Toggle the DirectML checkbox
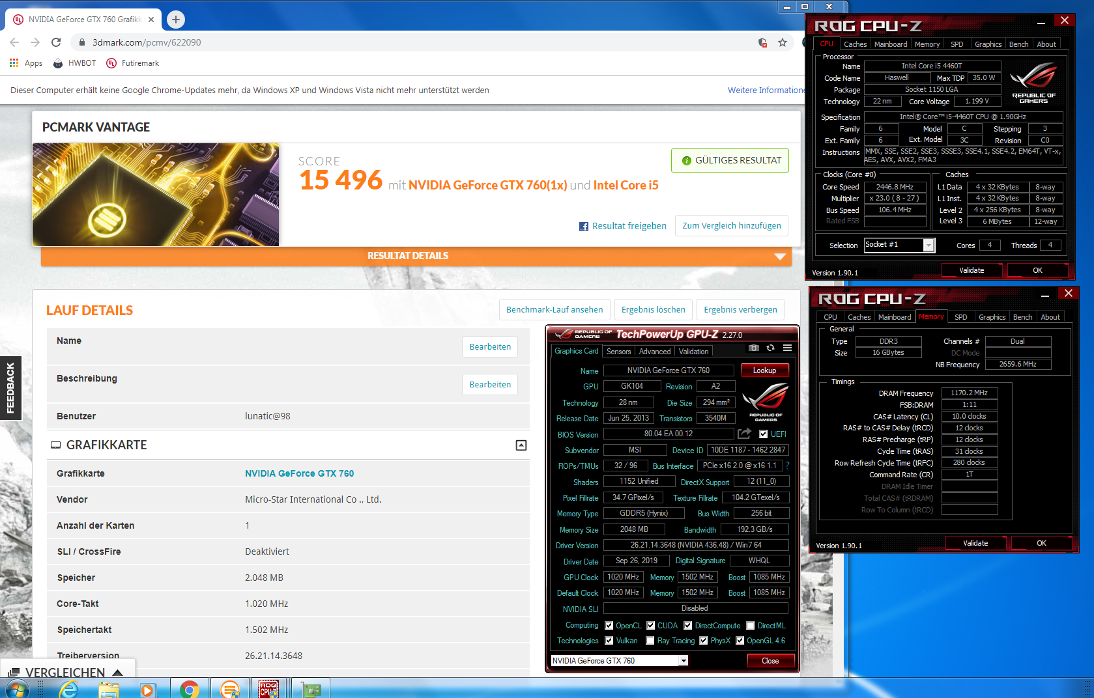 click(750, 626)
